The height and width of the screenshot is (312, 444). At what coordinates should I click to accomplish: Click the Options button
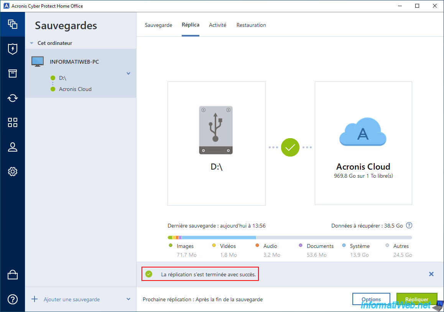[371, 299]
